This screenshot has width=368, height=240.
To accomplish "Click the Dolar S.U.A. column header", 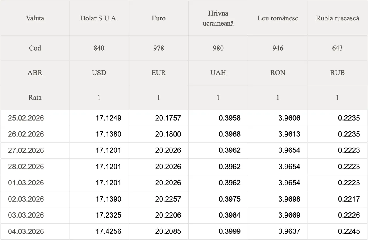I will 99,18.
